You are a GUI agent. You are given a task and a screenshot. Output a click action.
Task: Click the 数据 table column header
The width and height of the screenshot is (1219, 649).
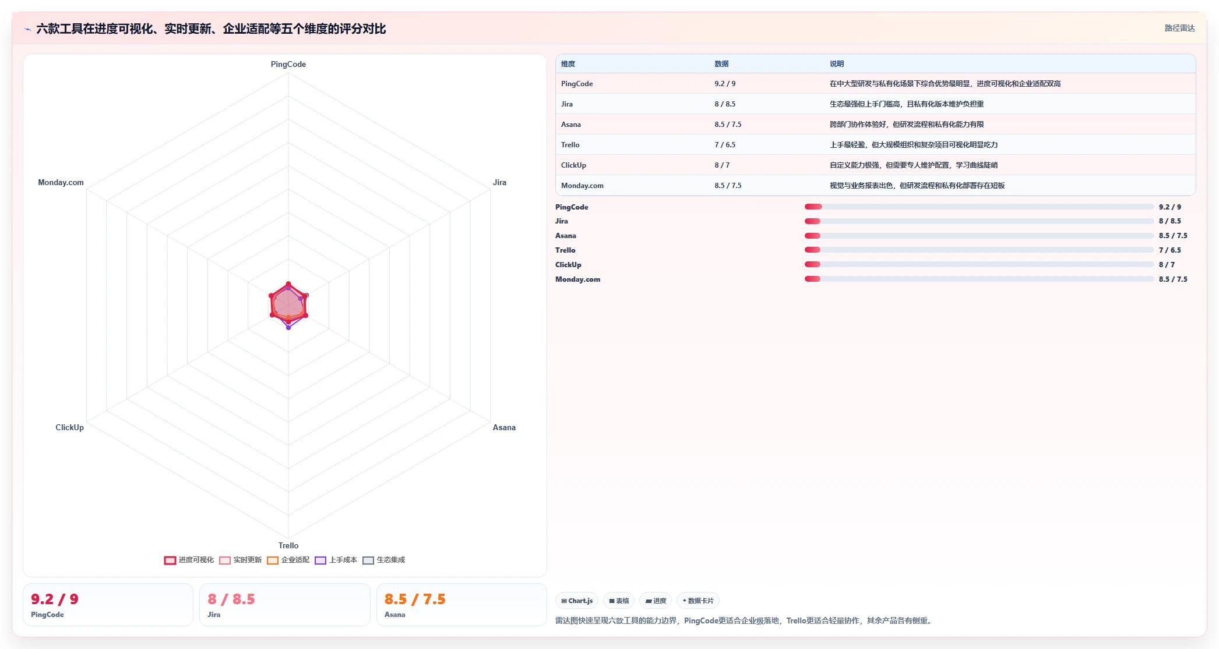tap(721, 64)
